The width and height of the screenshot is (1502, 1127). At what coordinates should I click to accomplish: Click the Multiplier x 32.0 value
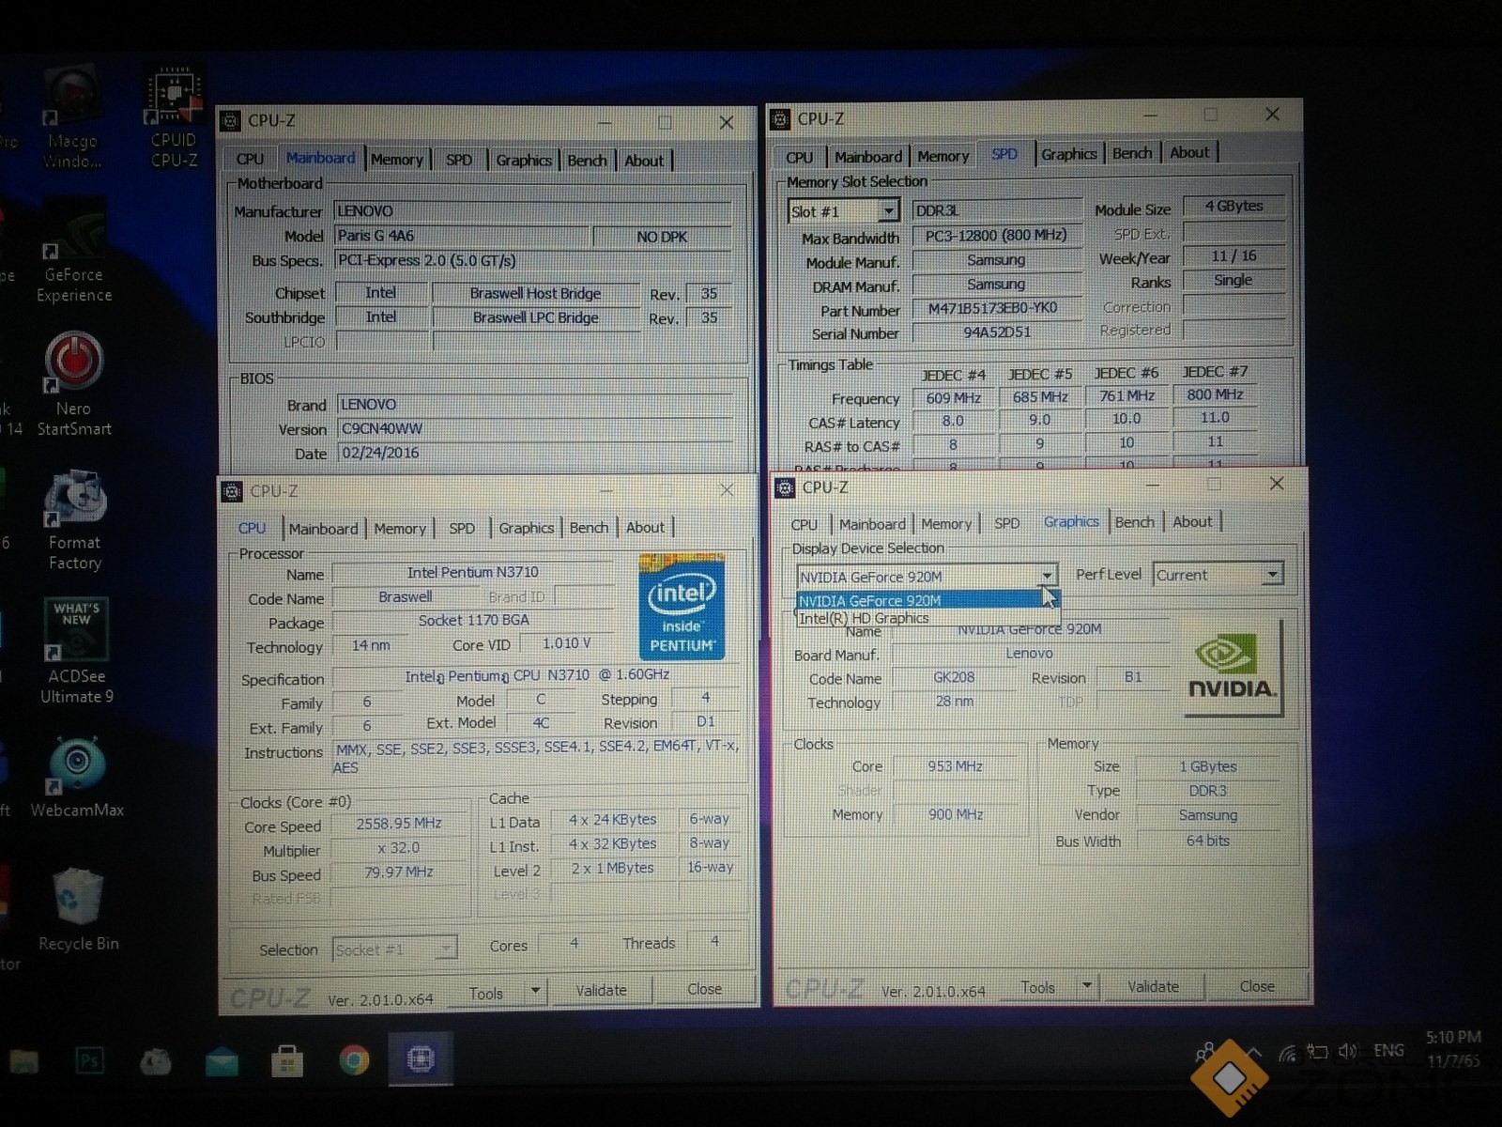[x=398, y=847]
